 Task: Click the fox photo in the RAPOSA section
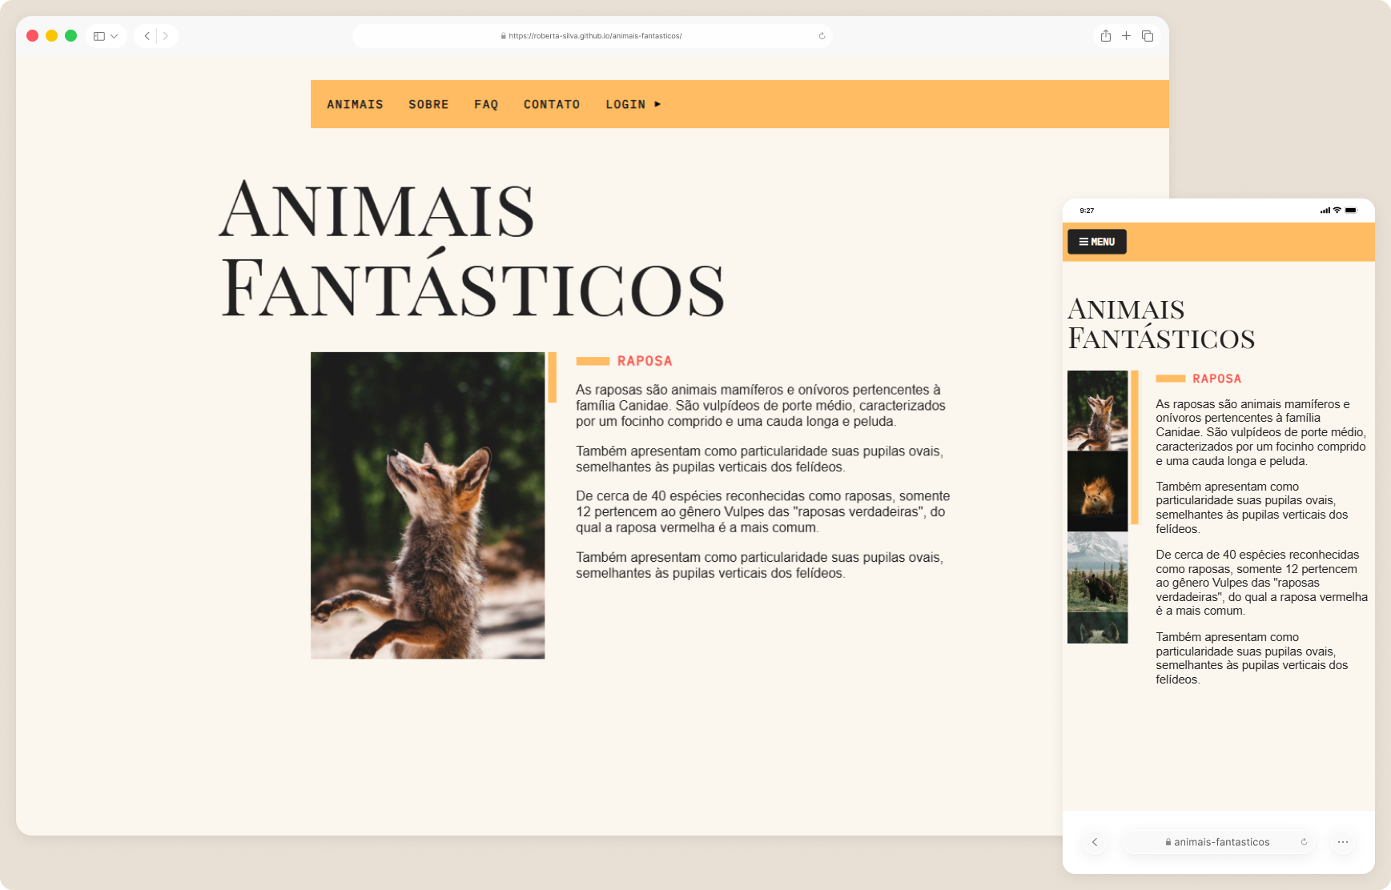click(x=428, y=505)
